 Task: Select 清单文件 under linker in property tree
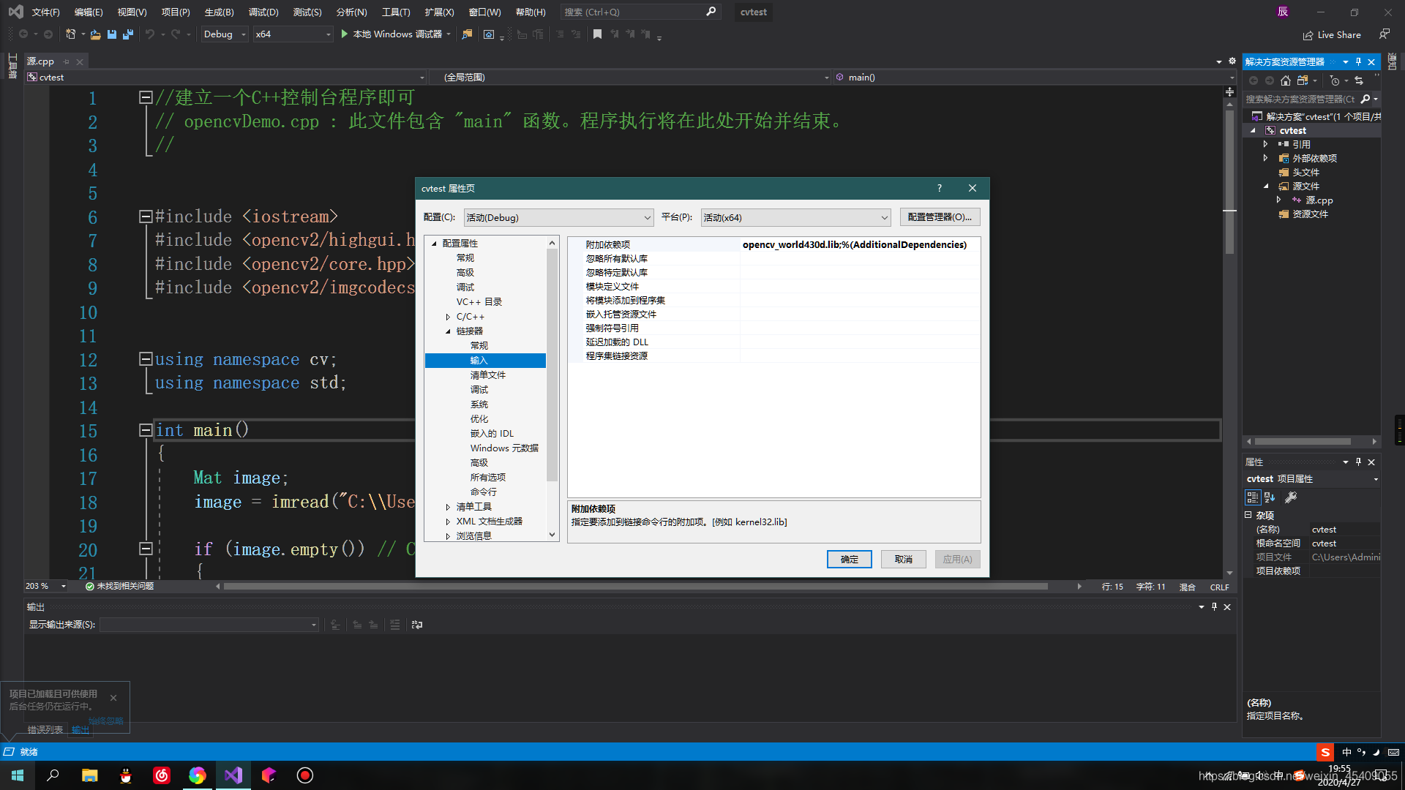pos(488,375)
